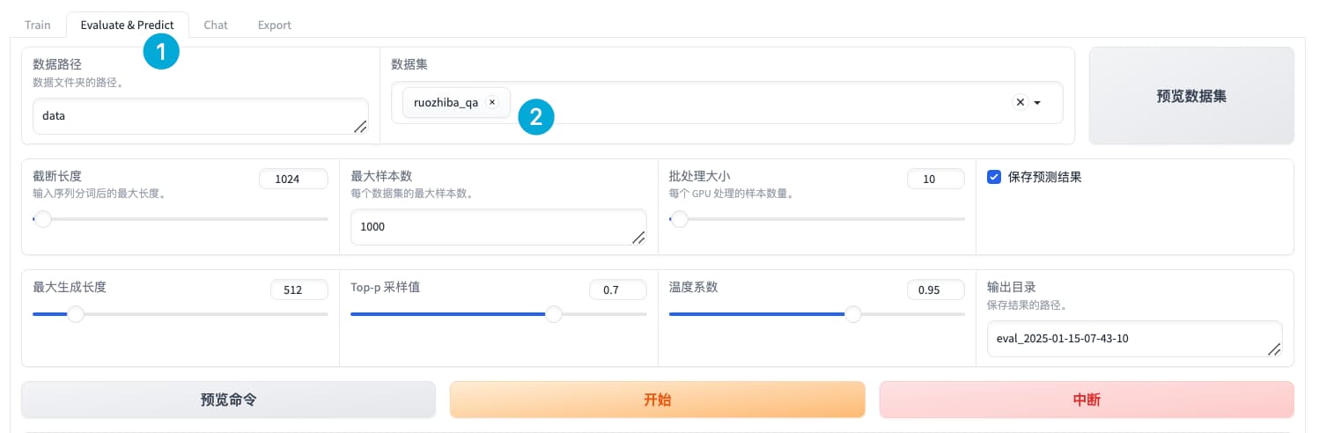Select the Evaluate & Predict tab
Screen dimensions: 1319x433
click(x=127, y=25)
